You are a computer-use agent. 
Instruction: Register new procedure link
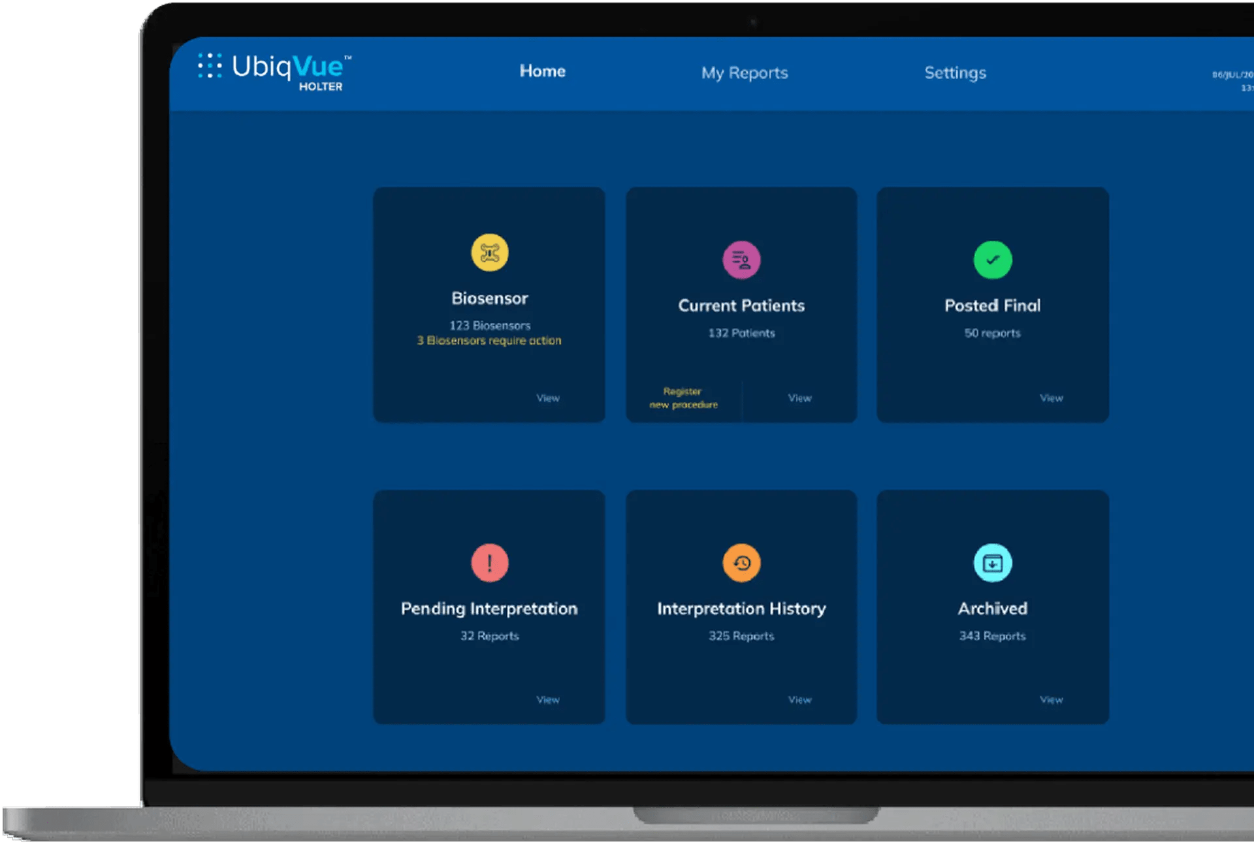click(x=683, y=398)
